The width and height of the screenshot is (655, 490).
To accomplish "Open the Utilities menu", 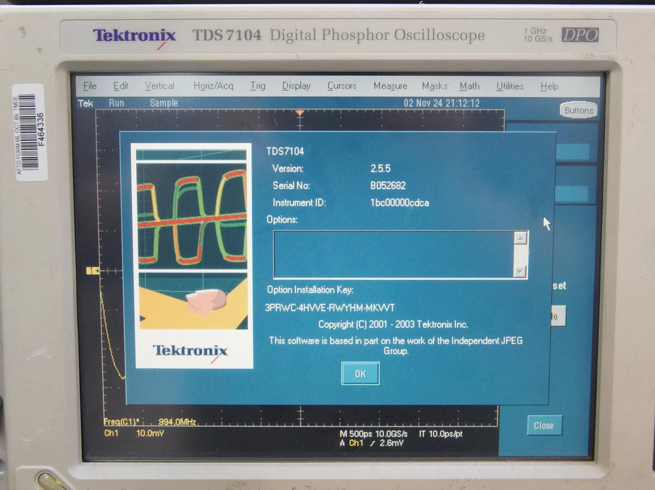I will point(510,86).
